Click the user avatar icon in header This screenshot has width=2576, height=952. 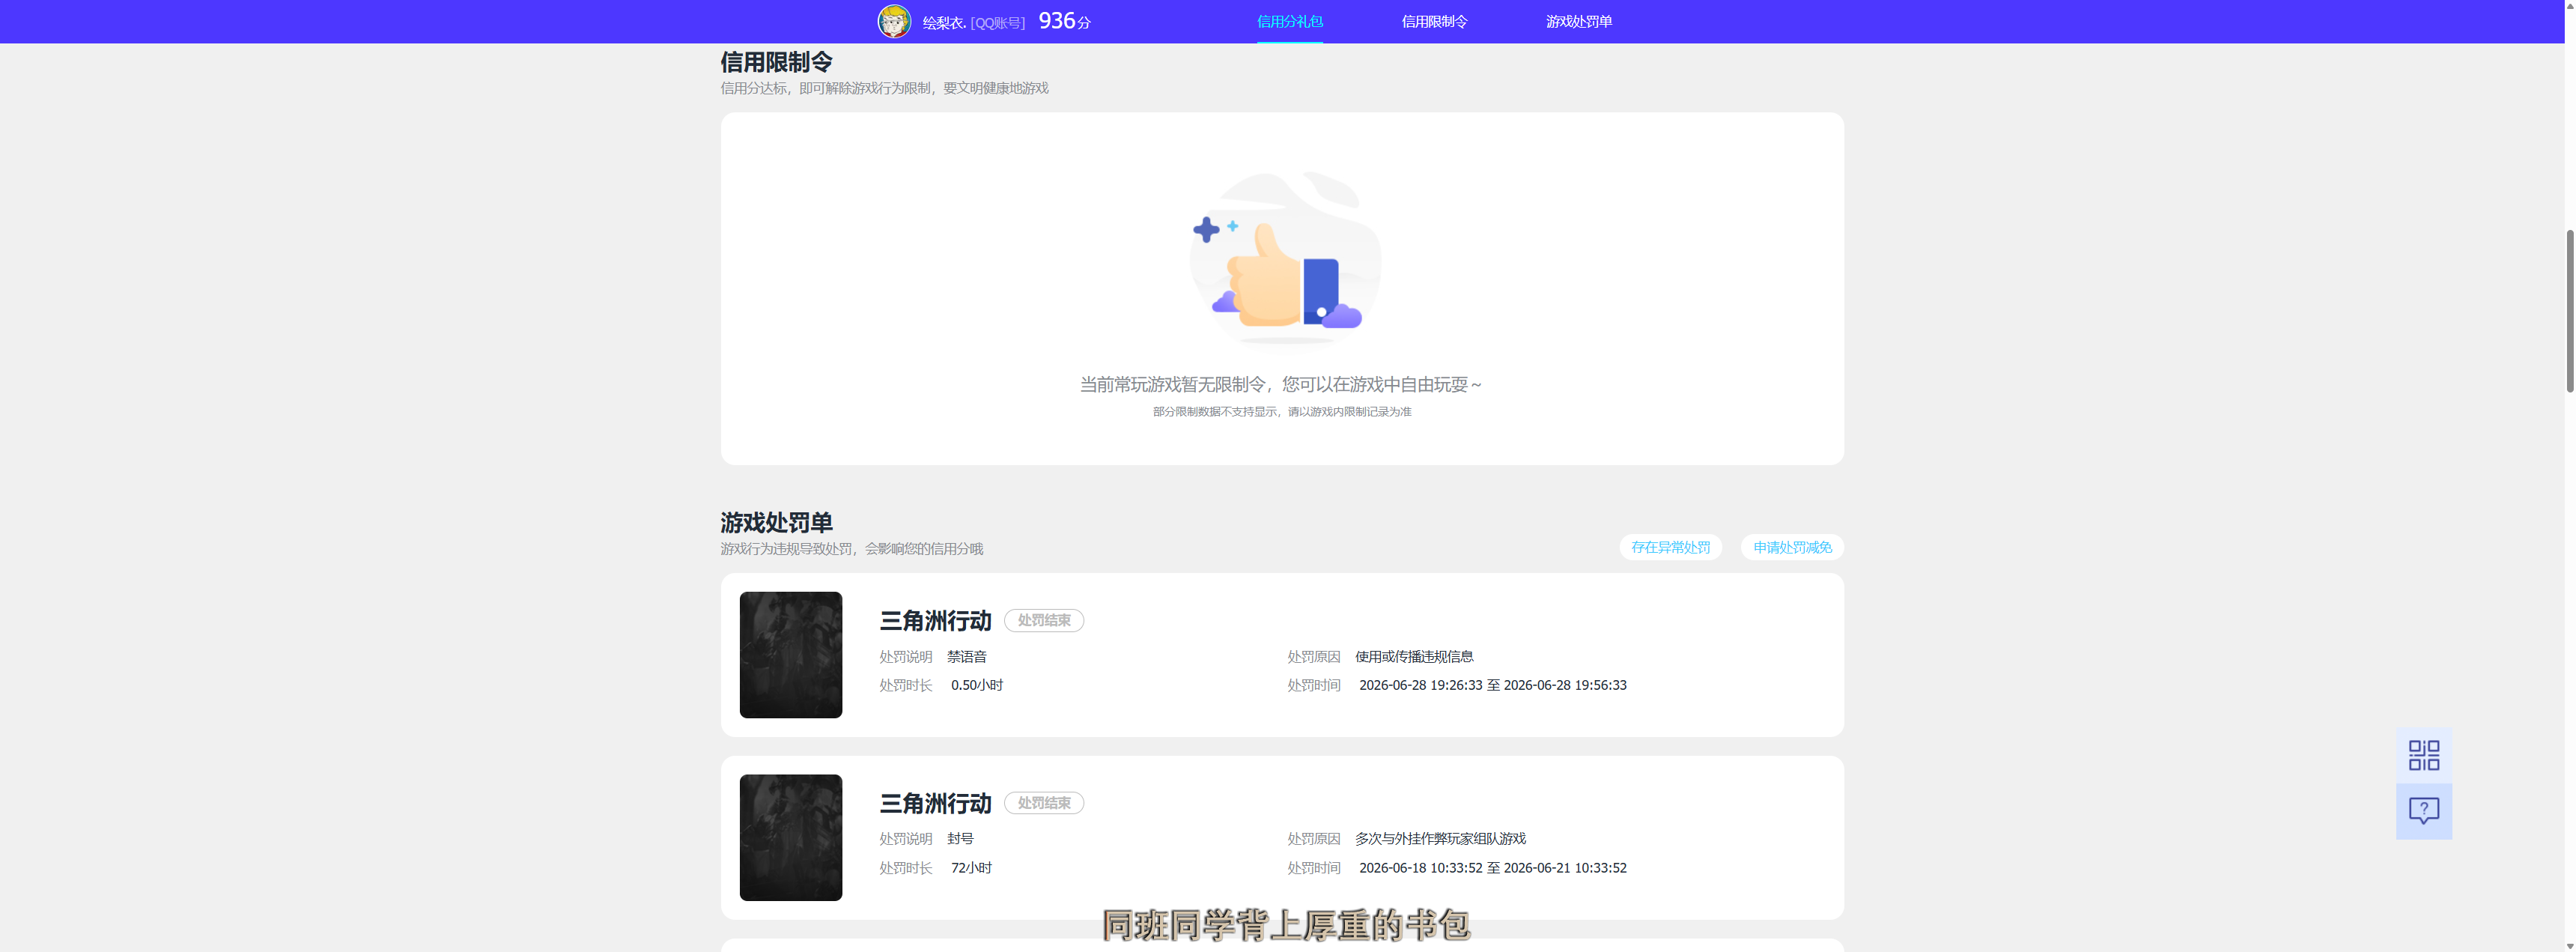[x=894, y=21]
